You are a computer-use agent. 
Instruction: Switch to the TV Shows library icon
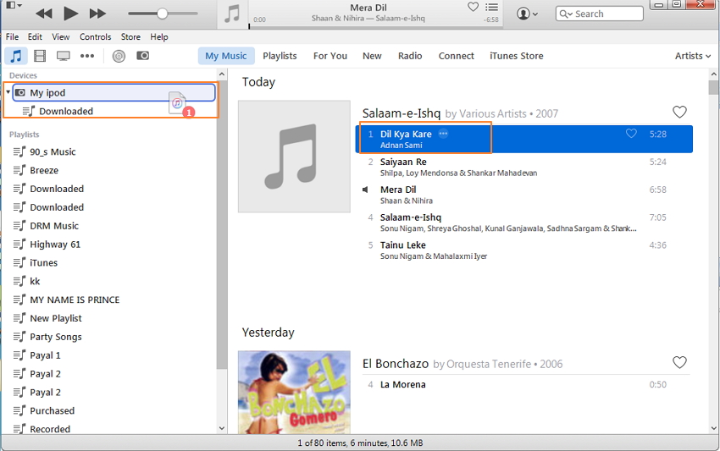(x=64, y=56)
